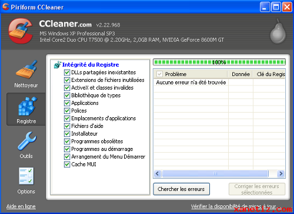
Task: Click the Piriform pear logo
Action: (278, 31)
